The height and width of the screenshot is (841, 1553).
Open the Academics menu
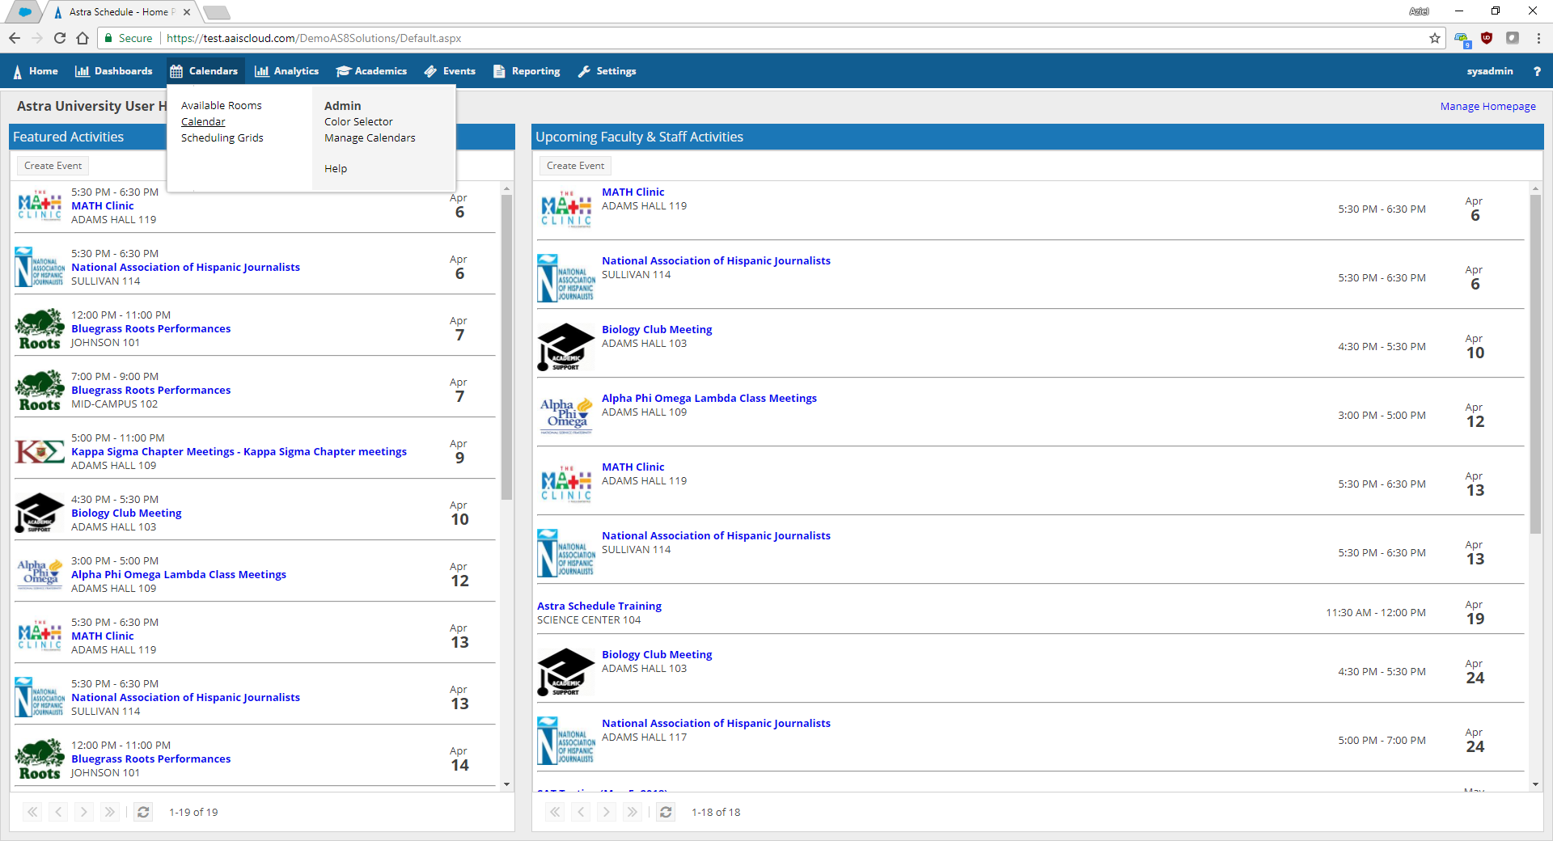pyautogui.click(x=371, y=71)
